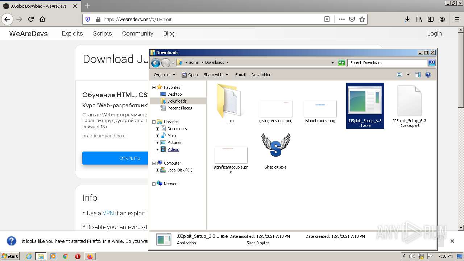
Task: Reload the page in Firefox
Action: point(31,19)
